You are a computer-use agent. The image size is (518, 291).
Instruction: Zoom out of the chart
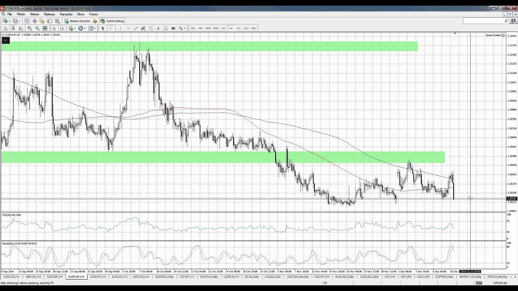tap(37, 28)
